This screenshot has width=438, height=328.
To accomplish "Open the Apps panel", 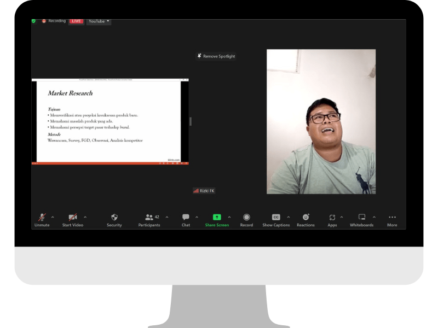I will tap(332, 220).
